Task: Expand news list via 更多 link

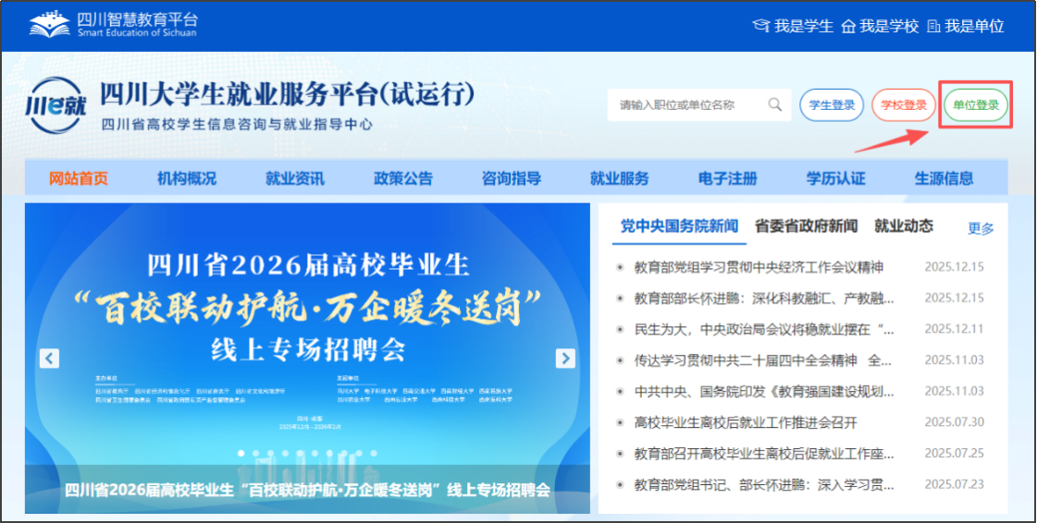Action: click(x=981, y=228)
